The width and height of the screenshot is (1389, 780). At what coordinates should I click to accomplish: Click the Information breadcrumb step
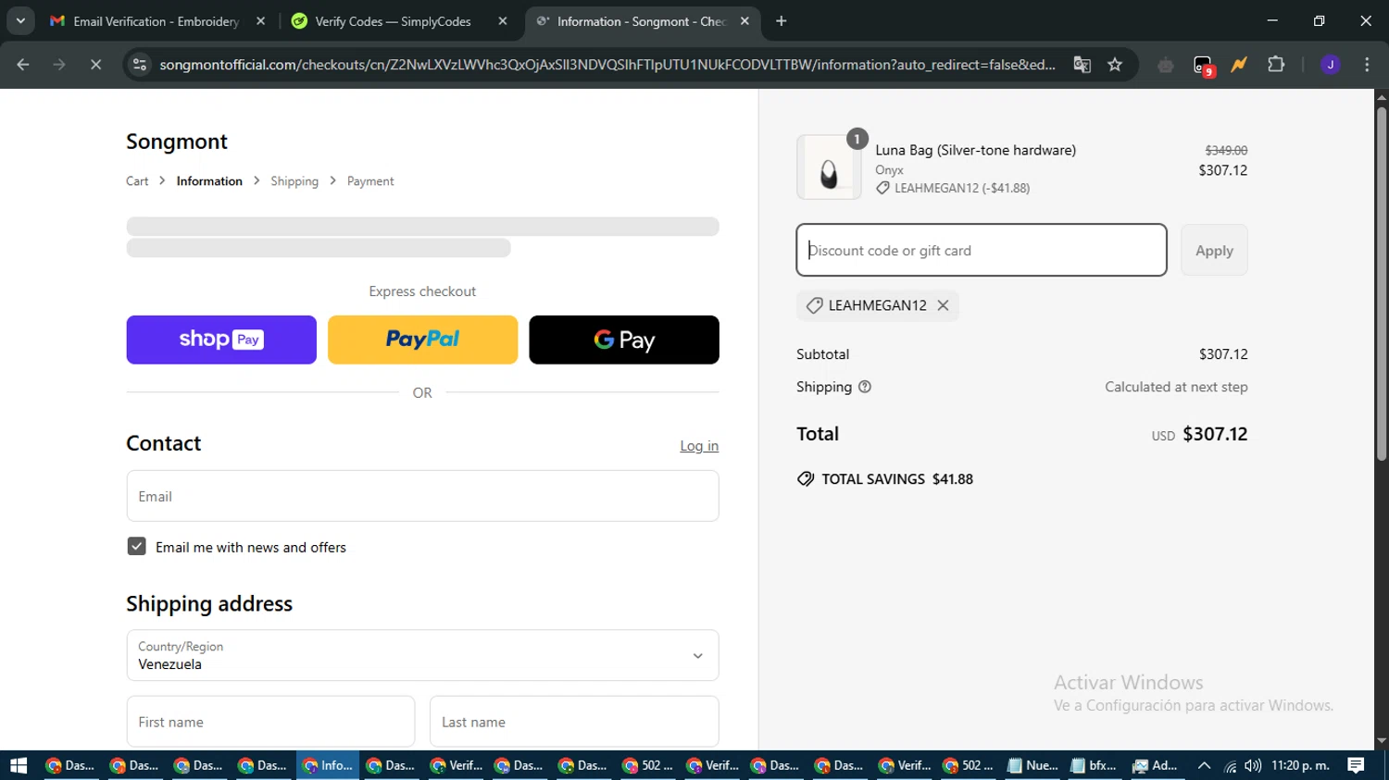tap(209, 181)
